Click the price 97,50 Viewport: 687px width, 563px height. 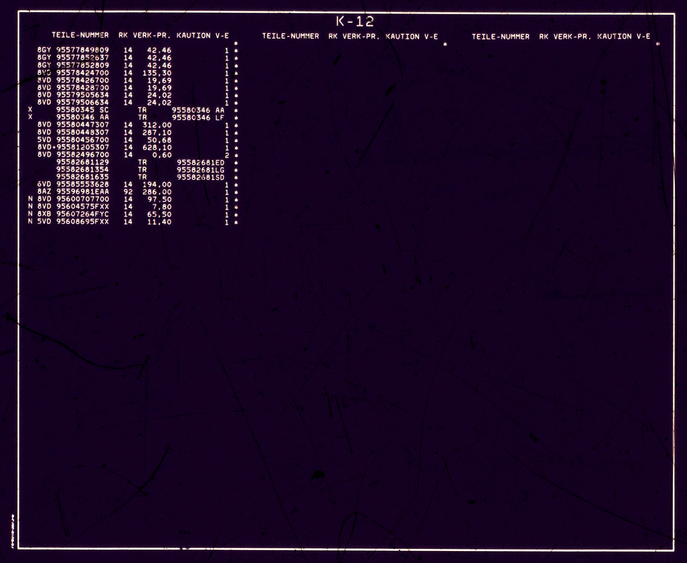click(159, 199)
